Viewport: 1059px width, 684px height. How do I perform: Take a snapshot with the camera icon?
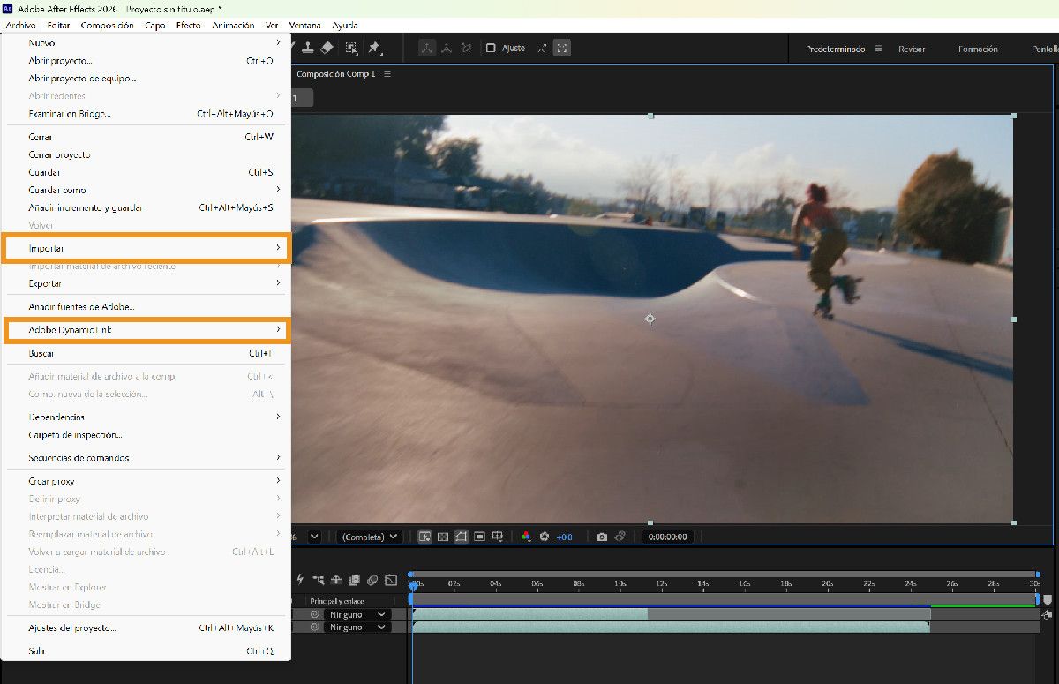tap(602, 537)
